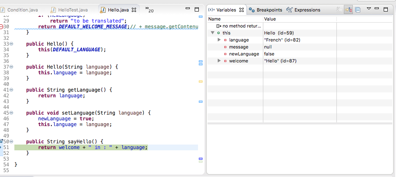
Task: Switch to the Breakpoints tab
Action: (x=265, y=10)
